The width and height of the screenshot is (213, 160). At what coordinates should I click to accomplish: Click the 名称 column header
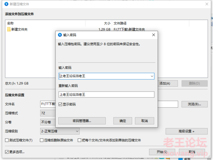46,23
